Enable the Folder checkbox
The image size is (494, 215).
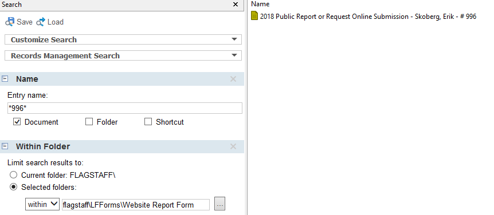click(x=89, y=122)
